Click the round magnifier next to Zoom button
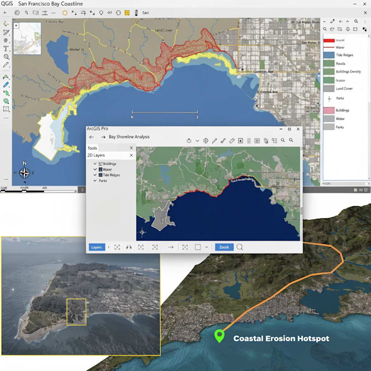Image resolution: width=371 pixels, height=371 pixels. coord(240,247)
